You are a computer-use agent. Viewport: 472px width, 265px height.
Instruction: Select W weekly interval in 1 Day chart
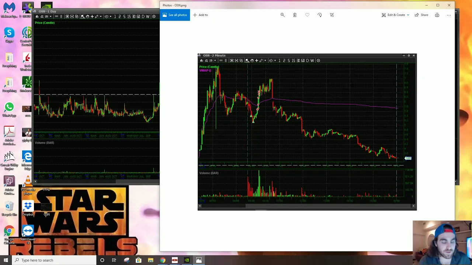coord(148,17)
